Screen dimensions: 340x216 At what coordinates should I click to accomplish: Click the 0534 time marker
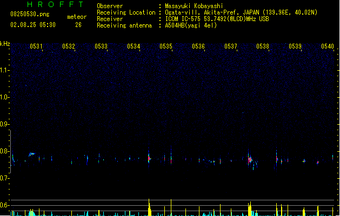click(134, 46)
